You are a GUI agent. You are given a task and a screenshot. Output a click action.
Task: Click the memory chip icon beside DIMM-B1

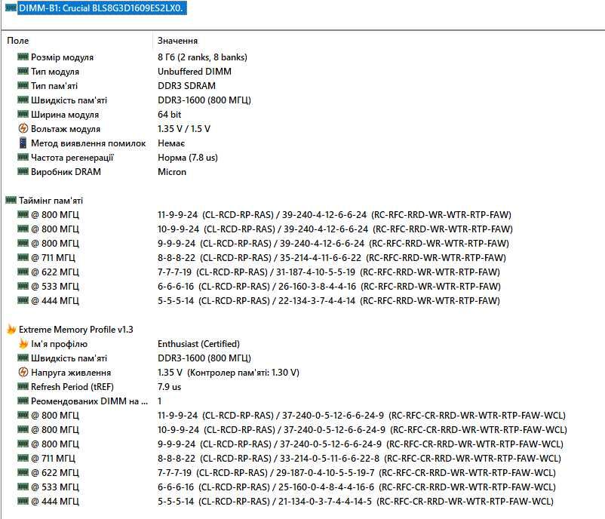(11, 8)
